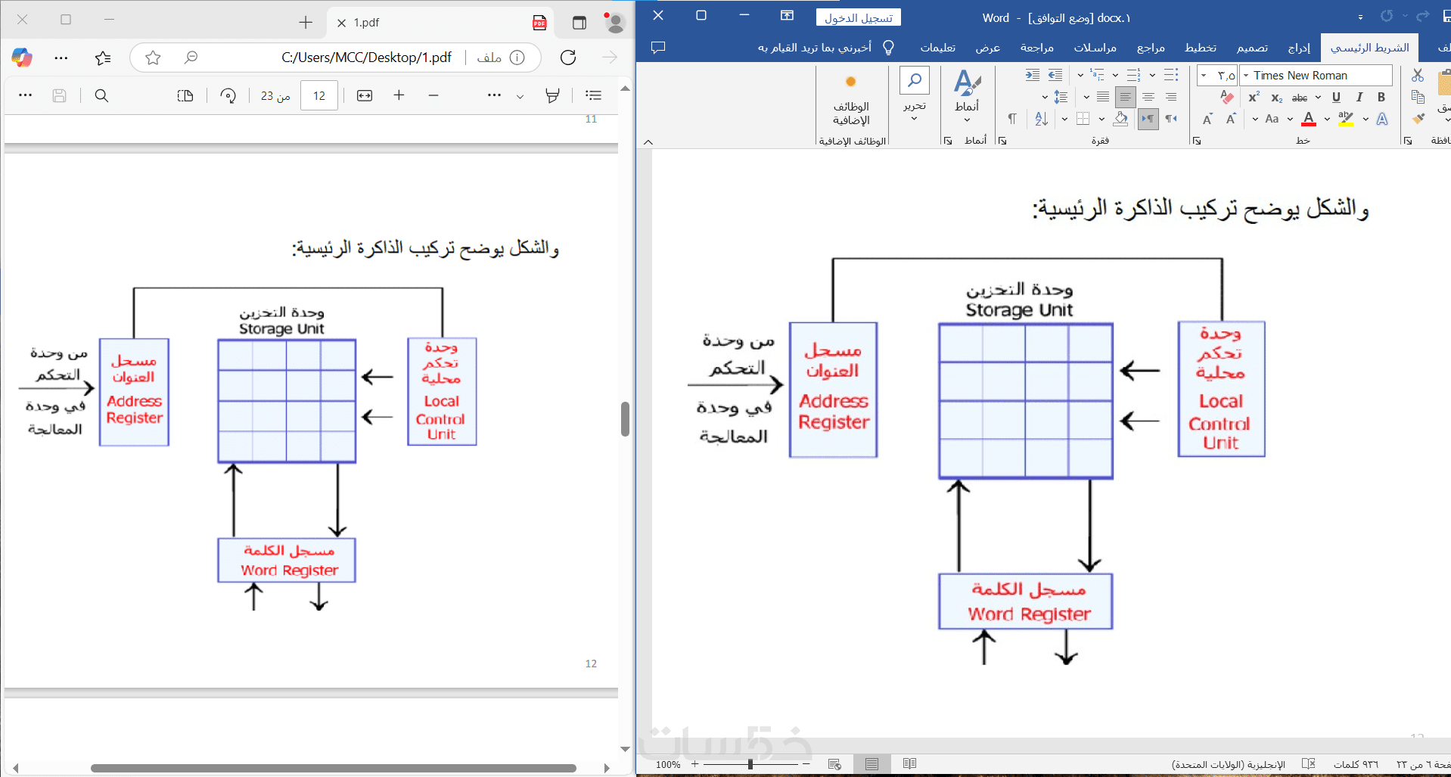Screen dimensions: 1451x777
Task: Expand the underline style dropdown arrow
Action: pos(1318,98)
